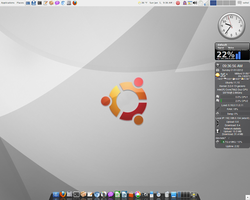Click the Ubuntu 11.10 text

click(232, 82)
